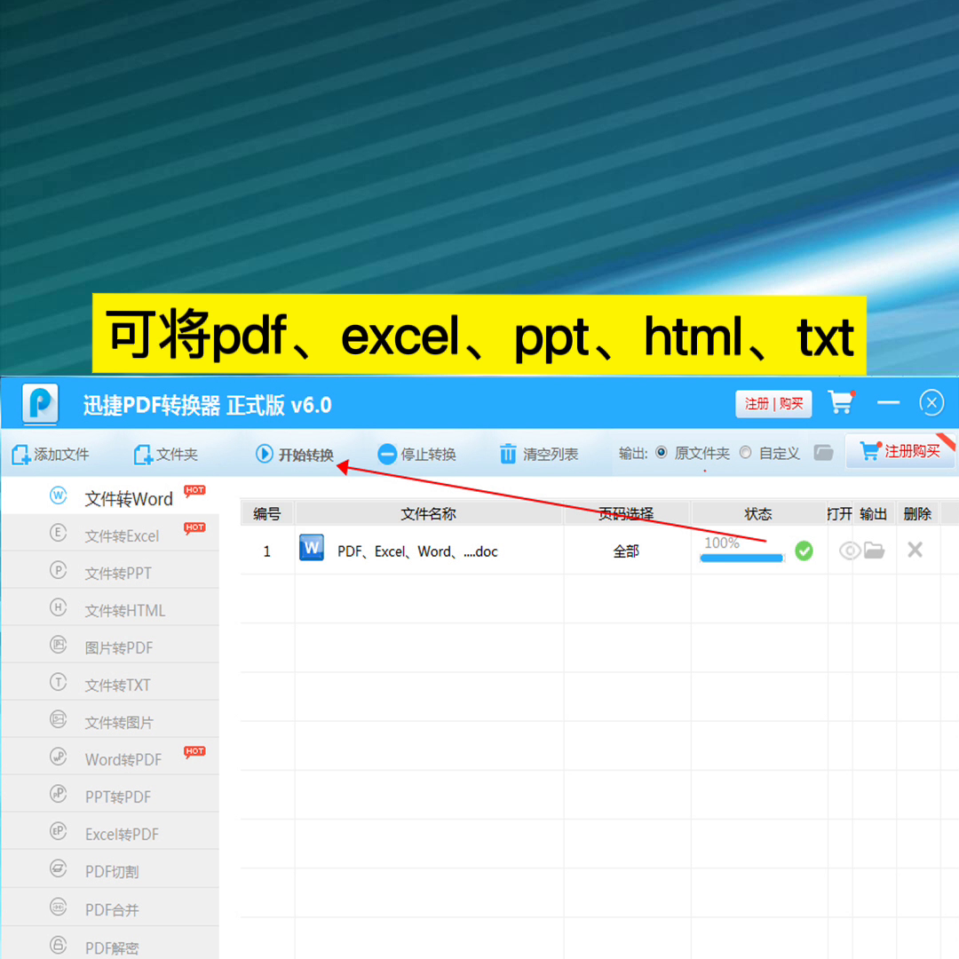959x959 pixels.
Task: Select 文件转HTML in the sidebar
Action: tap(110, 609)
